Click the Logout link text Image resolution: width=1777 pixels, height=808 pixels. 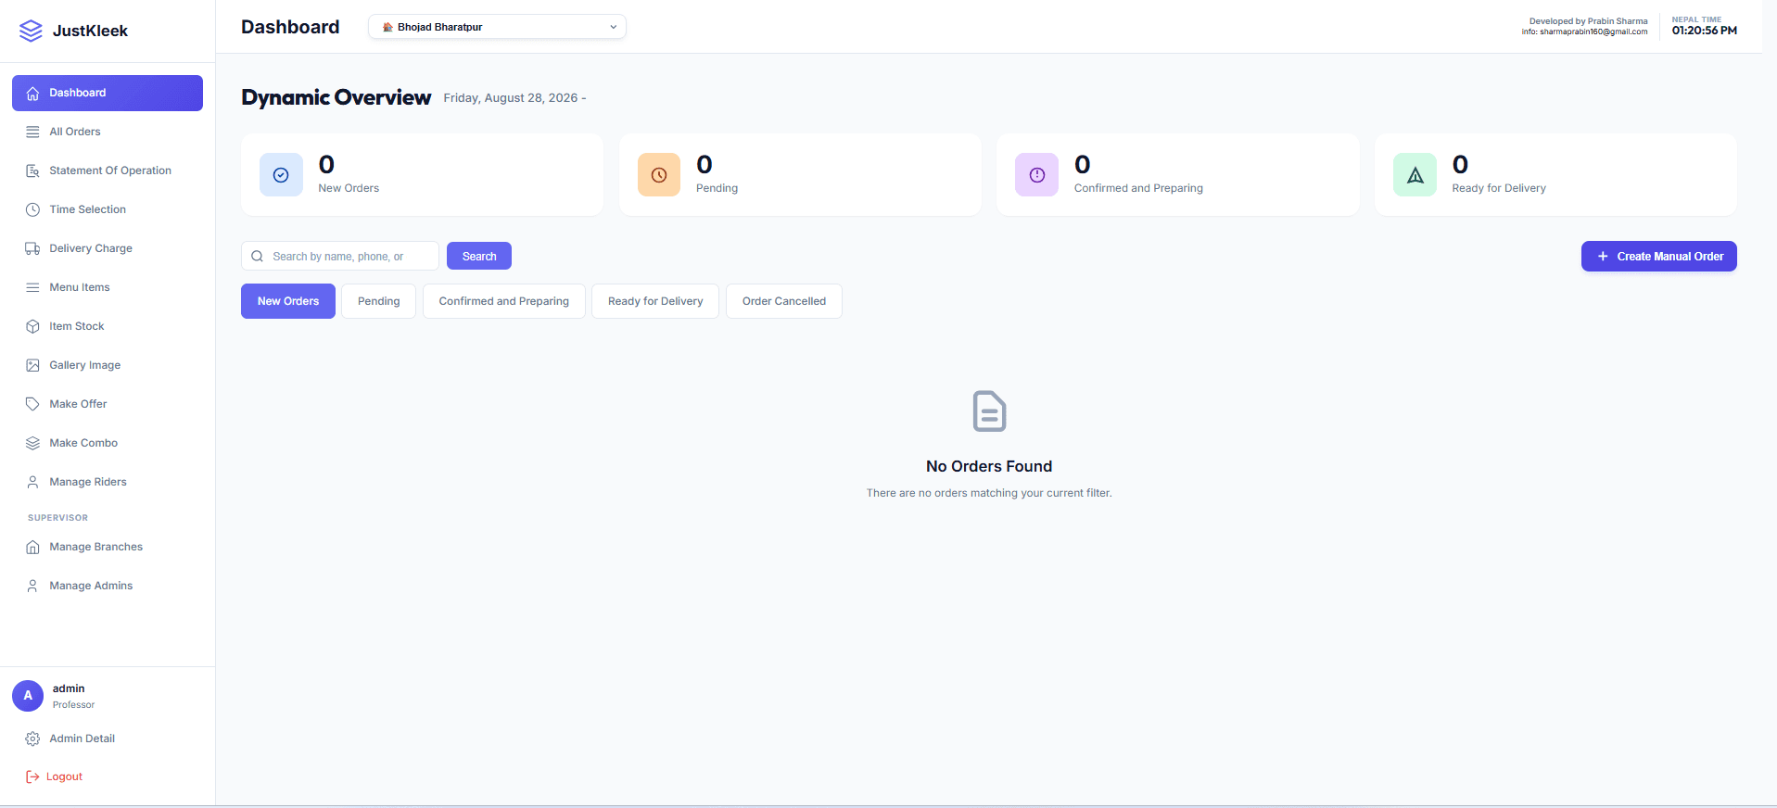click(65, 776)
